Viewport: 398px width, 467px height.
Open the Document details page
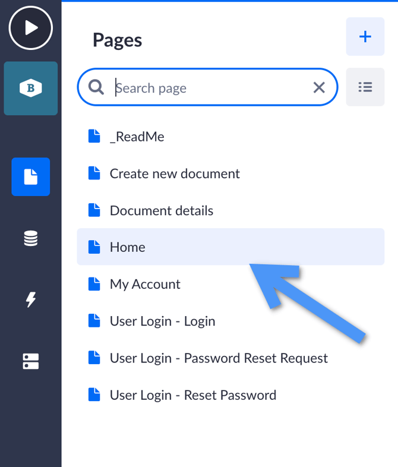(x=161, y=210)
